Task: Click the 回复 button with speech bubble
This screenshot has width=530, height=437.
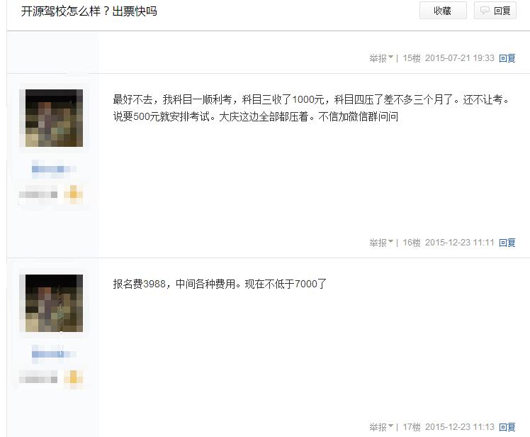Action: coord(495,11)
